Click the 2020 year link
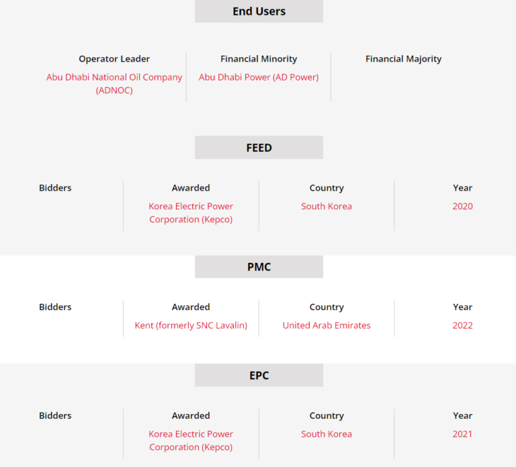Screen dimensions: 516x467 462,206
